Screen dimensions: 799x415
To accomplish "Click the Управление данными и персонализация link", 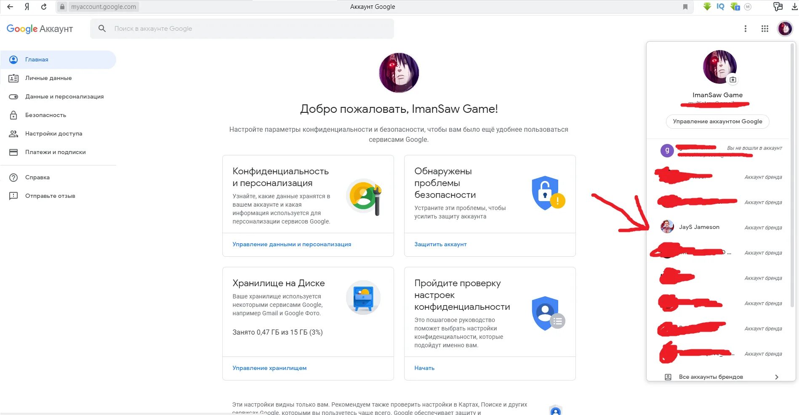I will [292, 245].
